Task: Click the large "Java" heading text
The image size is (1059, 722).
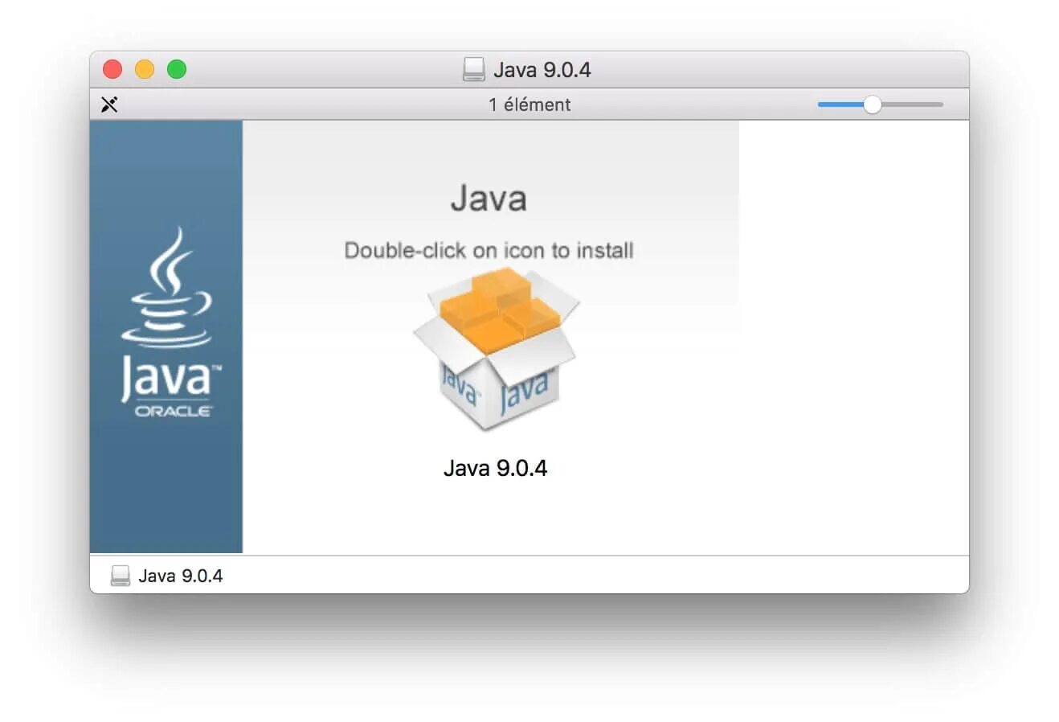Action: [489, 199]
